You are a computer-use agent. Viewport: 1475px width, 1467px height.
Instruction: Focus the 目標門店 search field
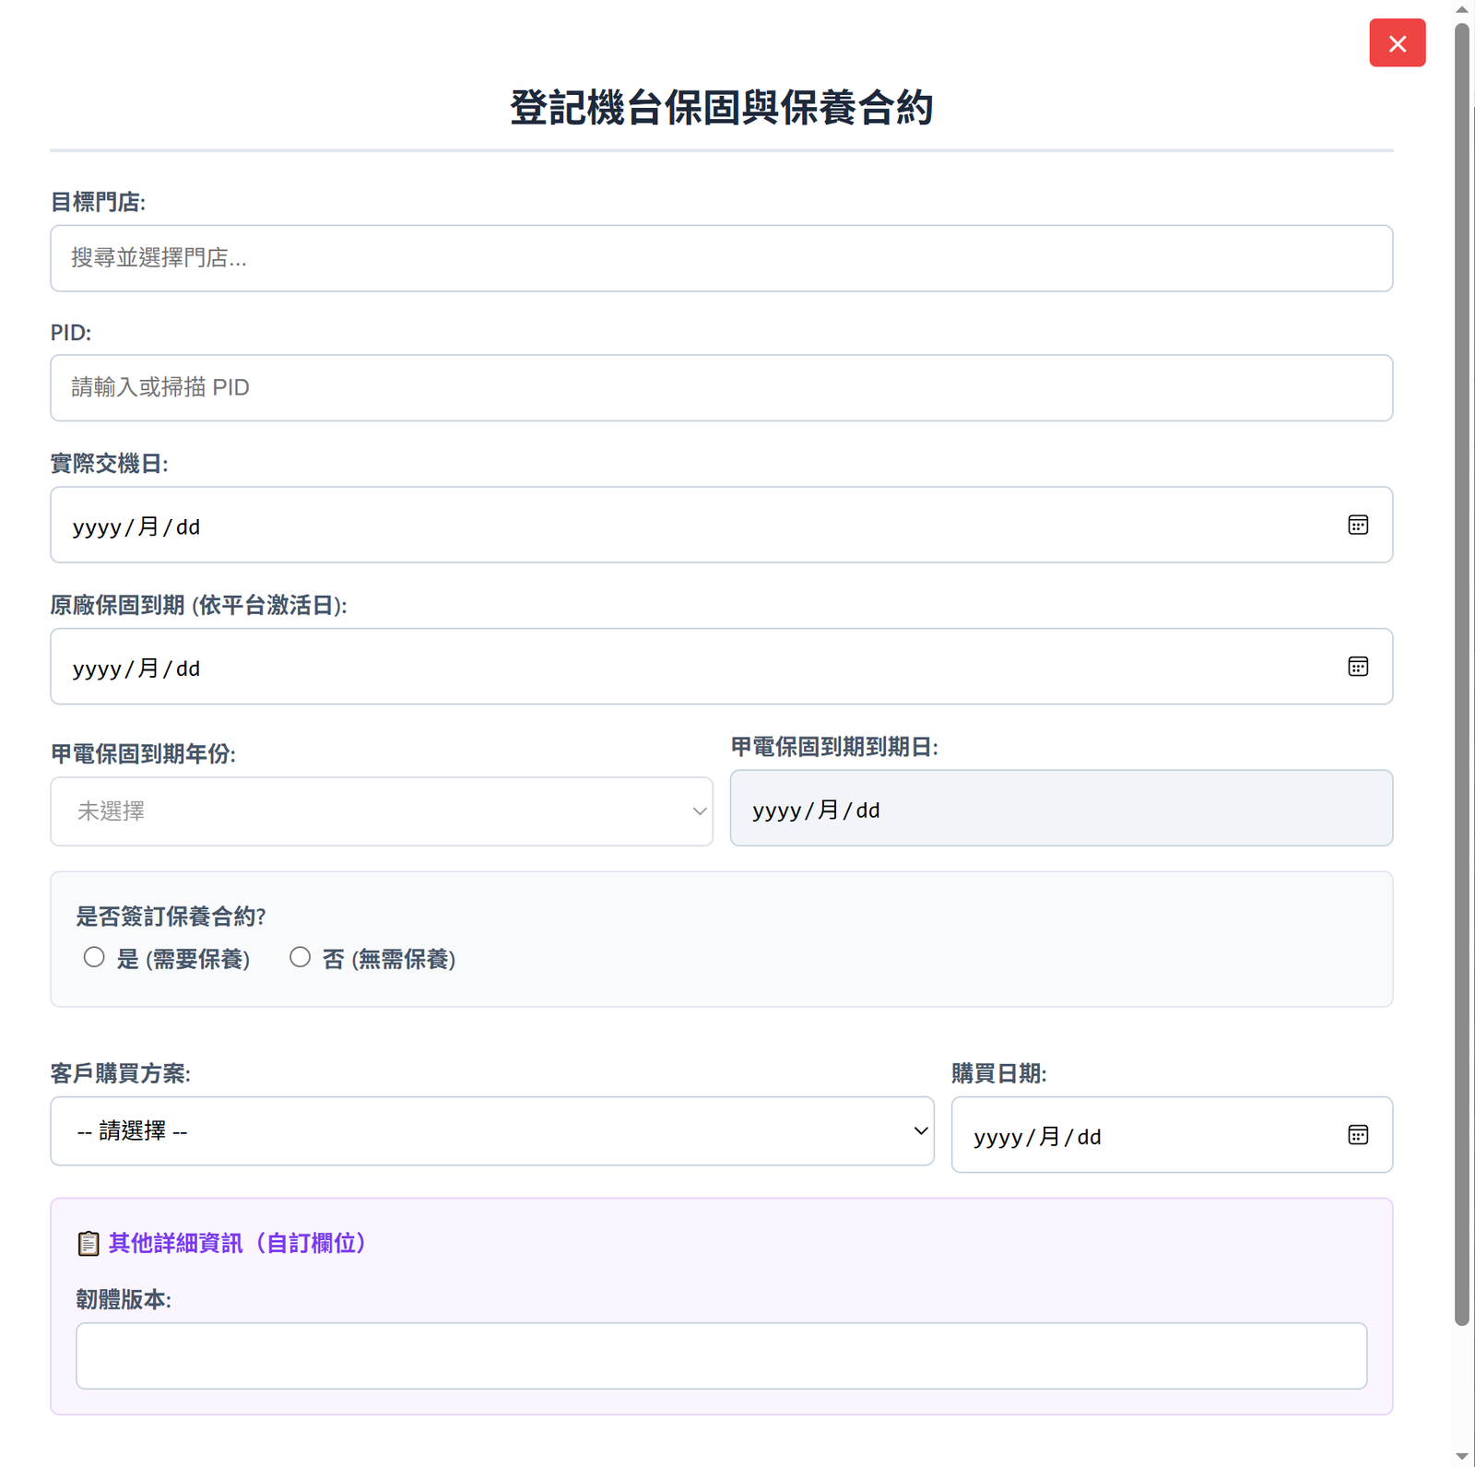point(721,258)
